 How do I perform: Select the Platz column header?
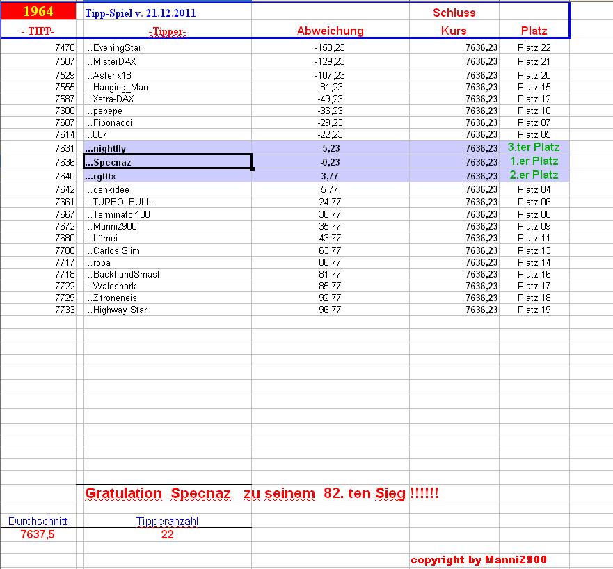[532, 31]
